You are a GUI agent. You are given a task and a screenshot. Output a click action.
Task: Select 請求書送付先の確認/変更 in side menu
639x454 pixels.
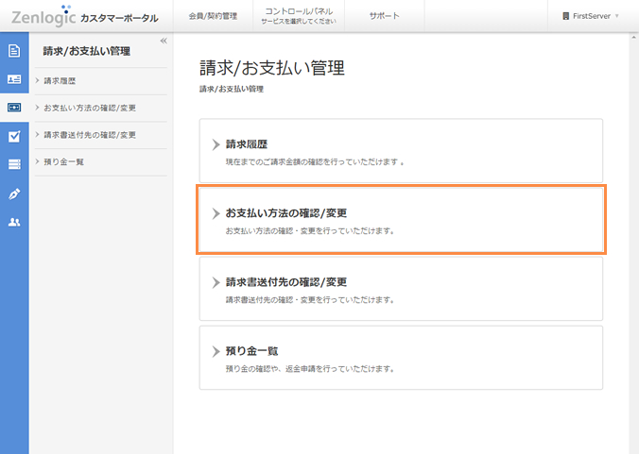point(90,135)
